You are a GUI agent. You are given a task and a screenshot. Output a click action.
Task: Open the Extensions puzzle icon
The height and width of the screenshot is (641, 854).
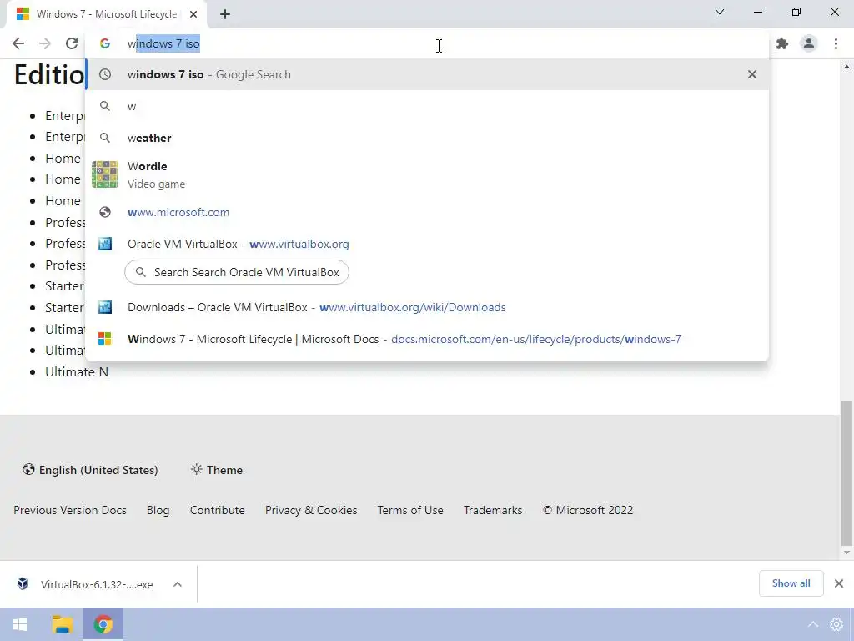782,43
